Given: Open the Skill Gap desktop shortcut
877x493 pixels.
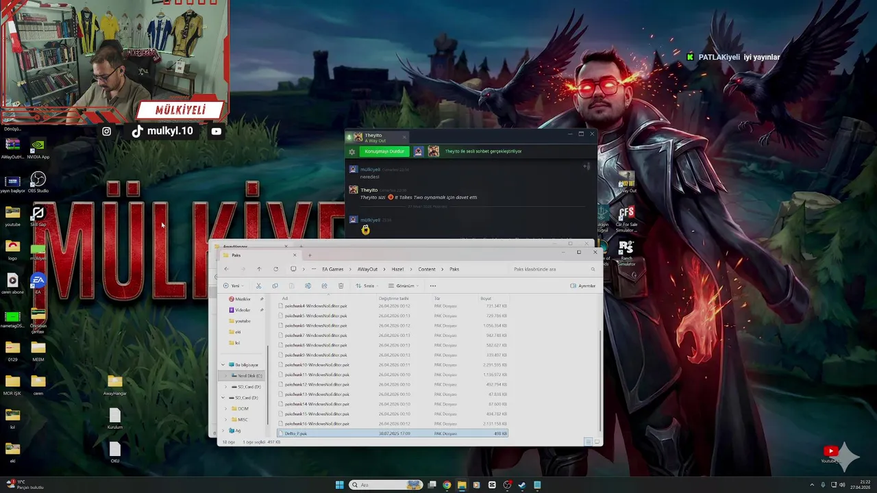Looking at the screenshot, I should [x=38, y=217].
